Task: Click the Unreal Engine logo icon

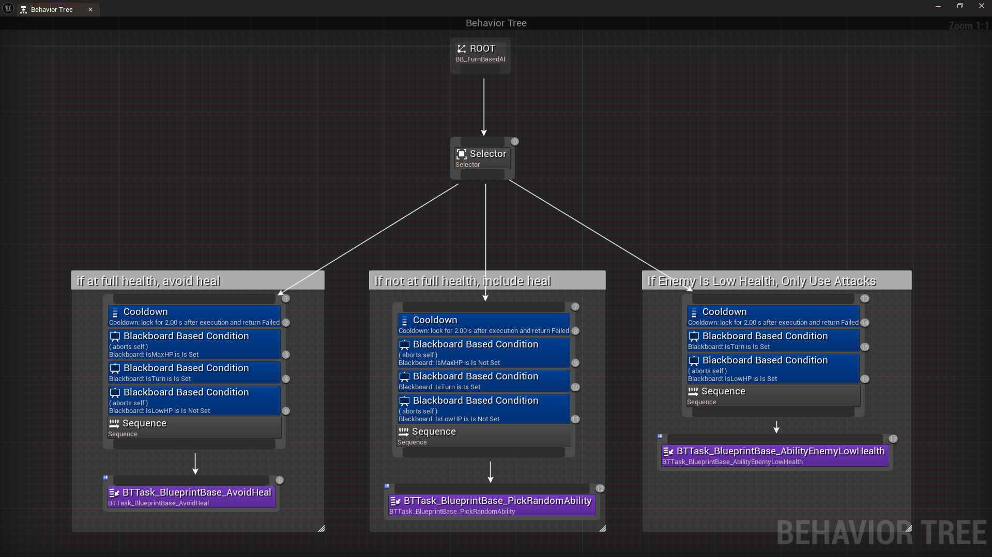Action: [x=8, y=9]
